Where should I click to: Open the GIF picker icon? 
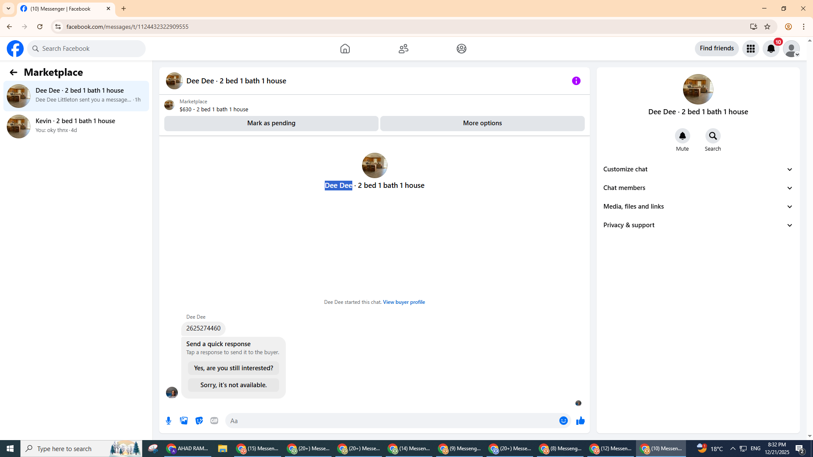[x=214, y=421]
